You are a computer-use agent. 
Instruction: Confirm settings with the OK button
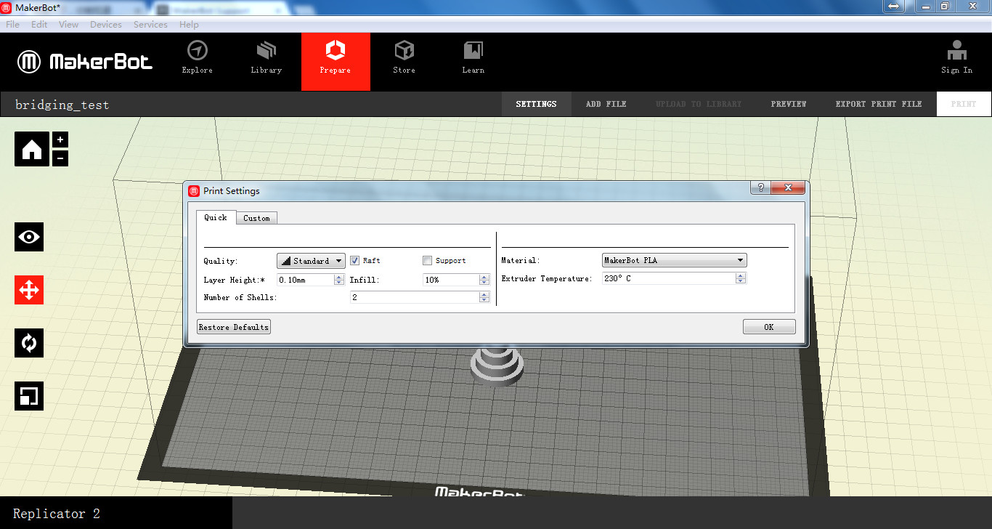click(769, 327)
